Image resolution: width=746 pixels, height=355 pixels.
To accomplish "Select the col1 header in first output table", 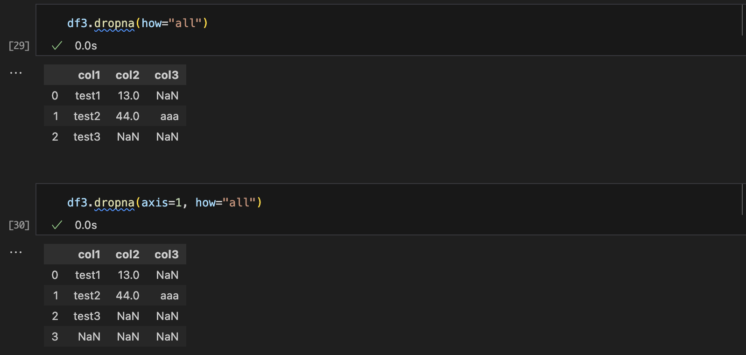I will pyautogui.click(x=89, y=75).
